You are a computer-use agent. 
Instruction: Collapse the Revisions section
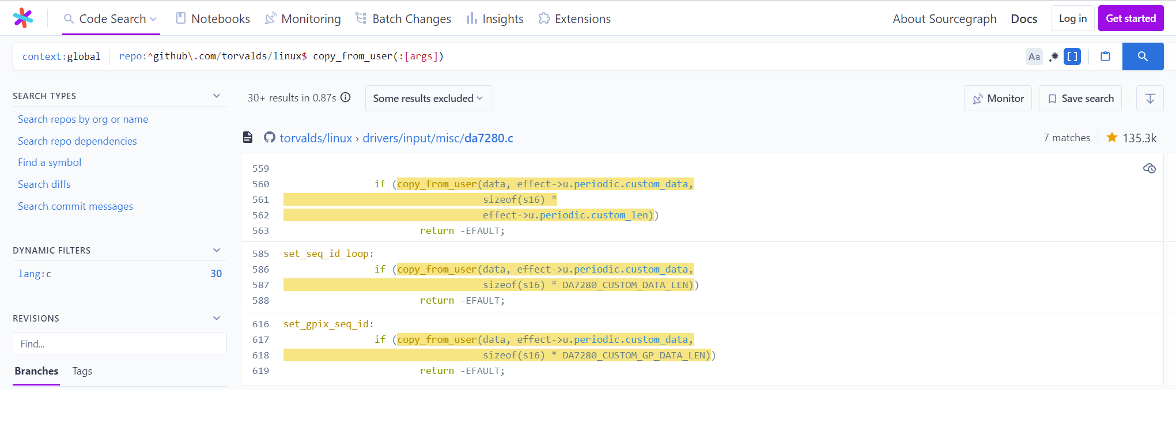click(217, 318)
